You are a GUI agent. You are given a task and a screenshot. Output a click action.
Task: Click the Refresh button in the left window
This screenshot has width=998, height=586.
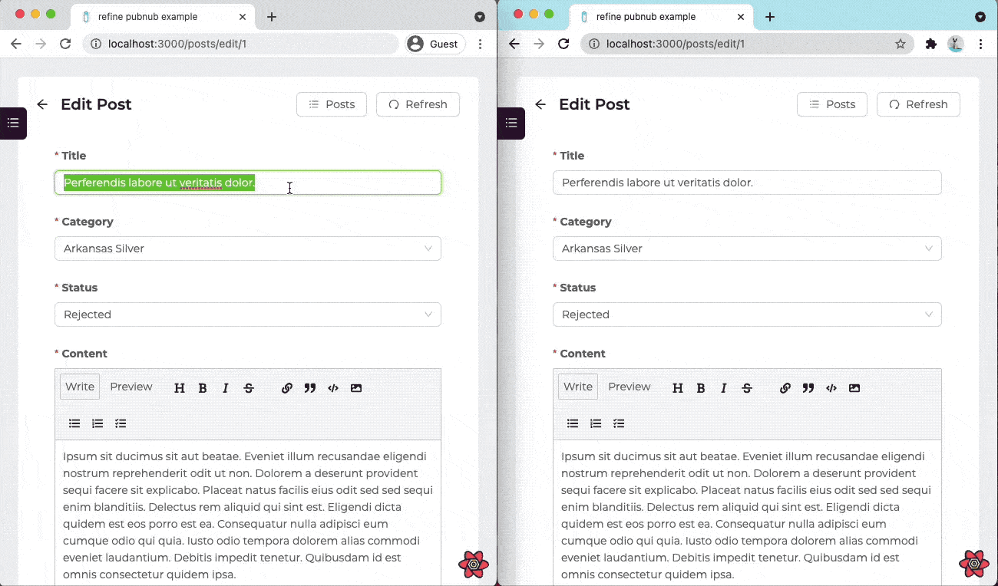click(418, 104)
